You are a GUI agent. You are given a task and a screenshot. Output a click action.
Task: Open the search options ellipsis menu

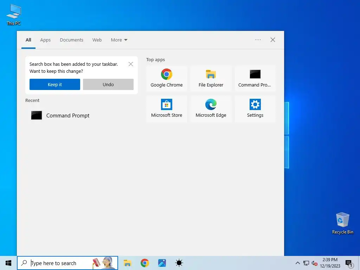[x=258, y=40]
